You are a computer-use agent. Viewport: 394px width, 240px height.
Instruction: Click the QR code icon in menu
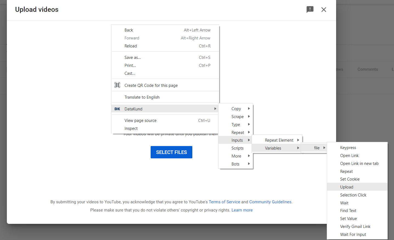(x=117, y=85)
